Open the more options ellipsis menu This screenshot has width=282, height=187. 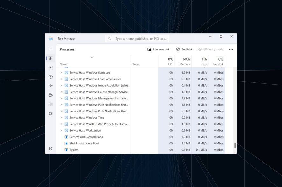(x=231, y=49)
